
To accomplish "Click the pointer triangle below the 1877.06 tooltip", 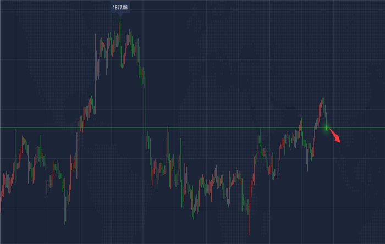I will pos(120,15).
